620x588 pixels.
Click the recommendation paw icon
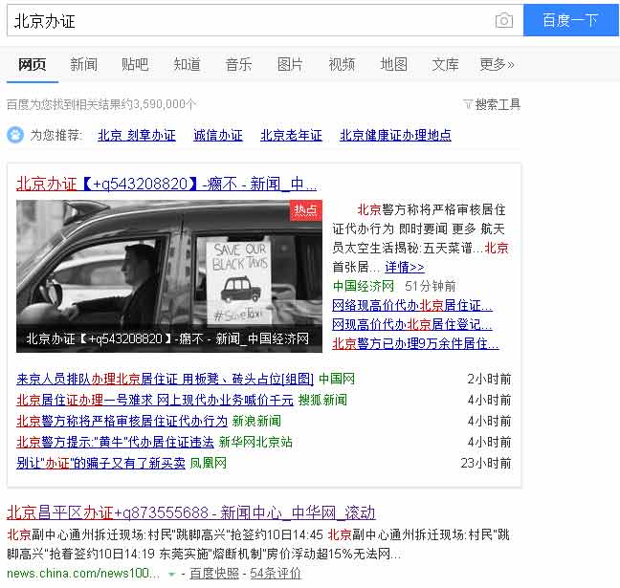coord(15,135)
